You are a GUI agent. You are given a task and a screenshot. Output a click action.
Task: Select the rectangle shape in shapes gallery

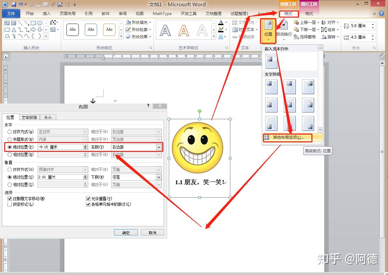point(33,23)
